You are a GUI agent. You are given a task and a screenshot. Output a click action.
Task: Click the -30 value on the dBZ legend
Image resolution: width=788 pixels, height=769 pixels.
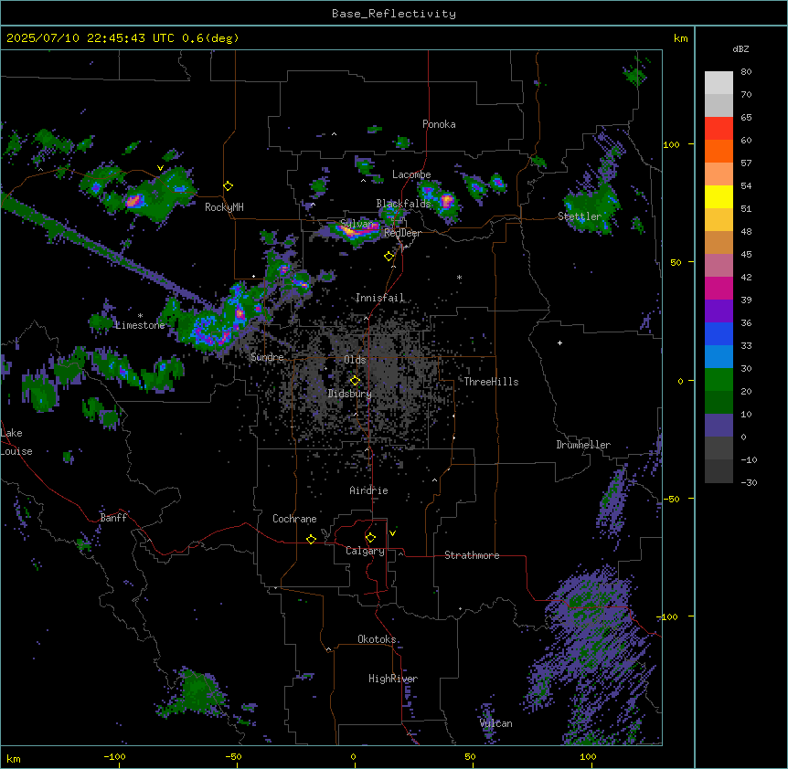pos(749,482)
